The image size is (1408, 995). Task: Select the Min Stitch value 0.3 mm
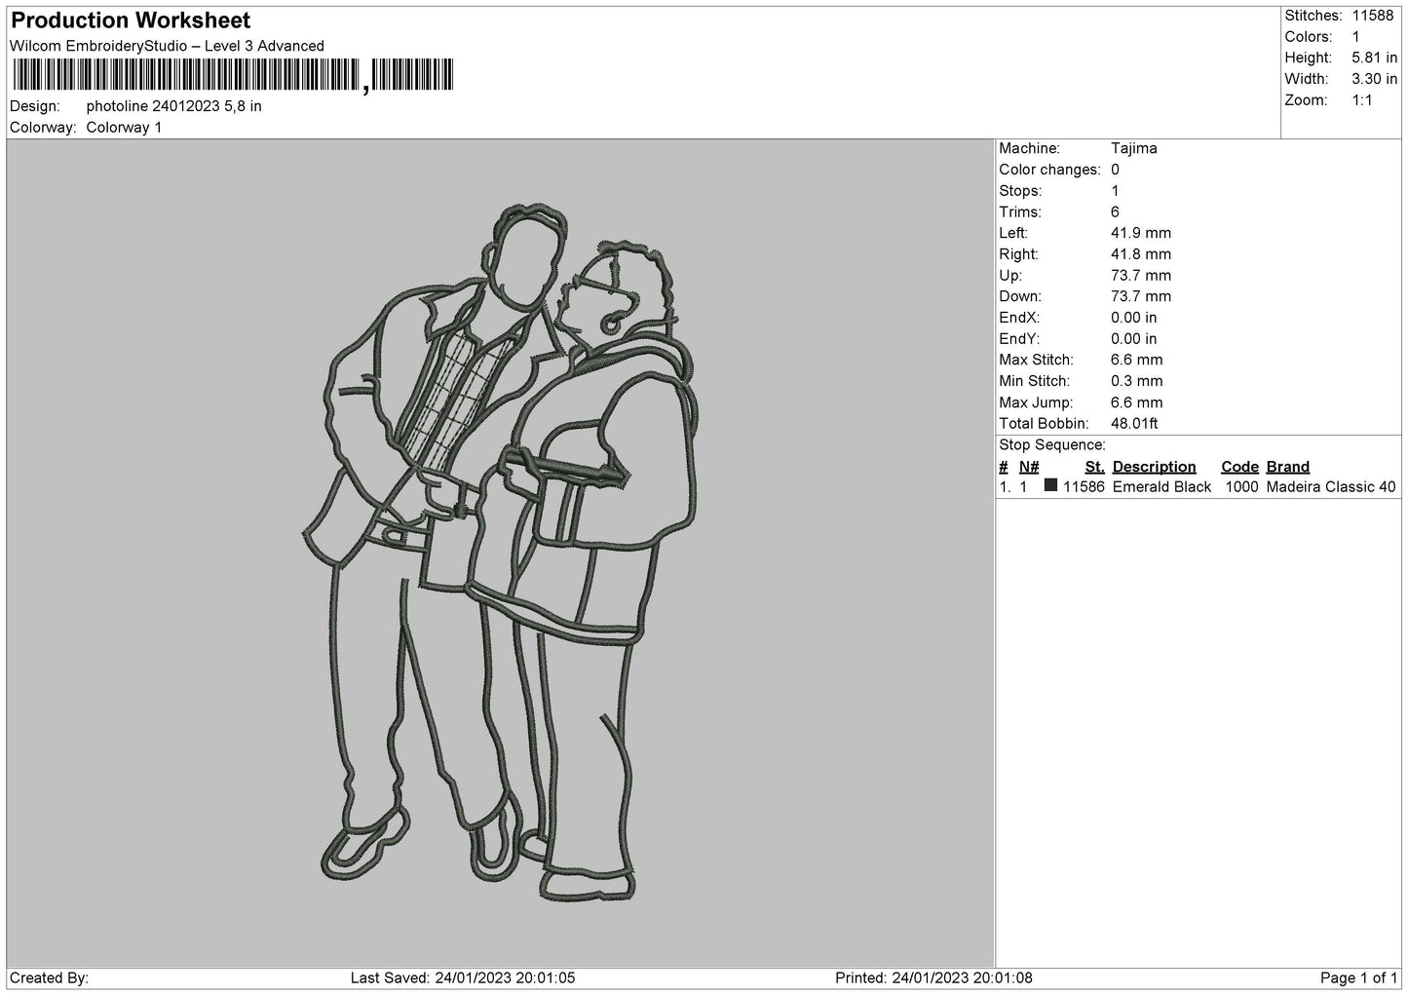(x=1137, y=381)
